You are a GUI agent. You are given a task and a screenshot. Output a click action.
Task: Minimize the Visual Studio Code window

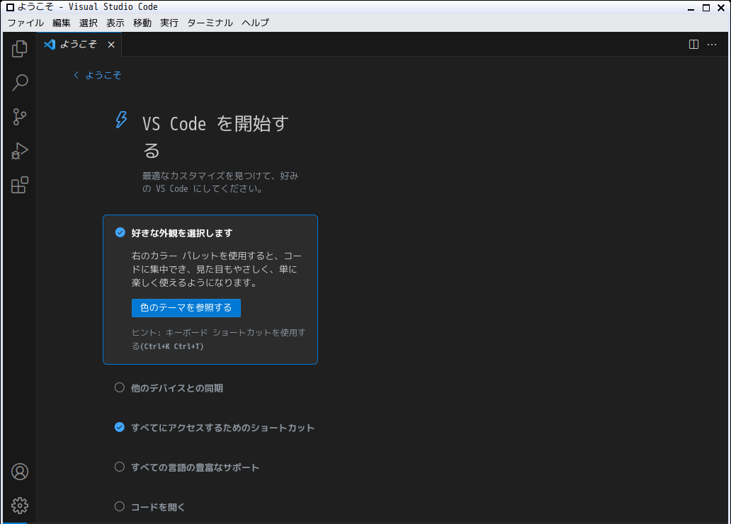(x=691, y=8)
